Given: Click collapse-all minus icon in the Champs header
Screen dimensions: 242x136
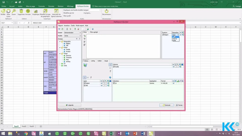Looking at the screenshot, I should pos(80,39).
